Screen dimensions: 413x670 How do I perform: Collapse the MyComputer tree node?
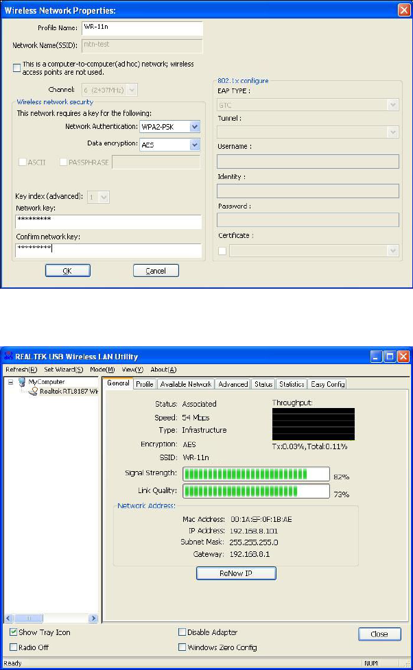(x=11, y=382)
